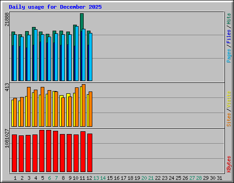Click day label 13 in green

coord(96,178)
